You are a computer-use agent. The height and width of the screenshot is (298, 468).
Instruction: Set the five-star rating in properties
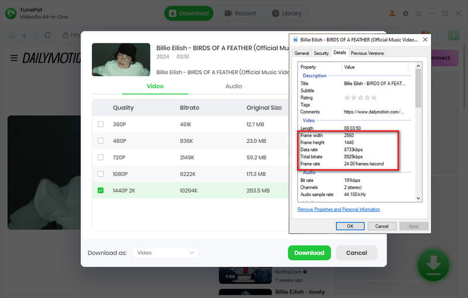[360, 98]
